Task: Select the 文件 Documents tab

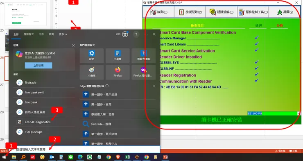Action: (x=41, y=34)
